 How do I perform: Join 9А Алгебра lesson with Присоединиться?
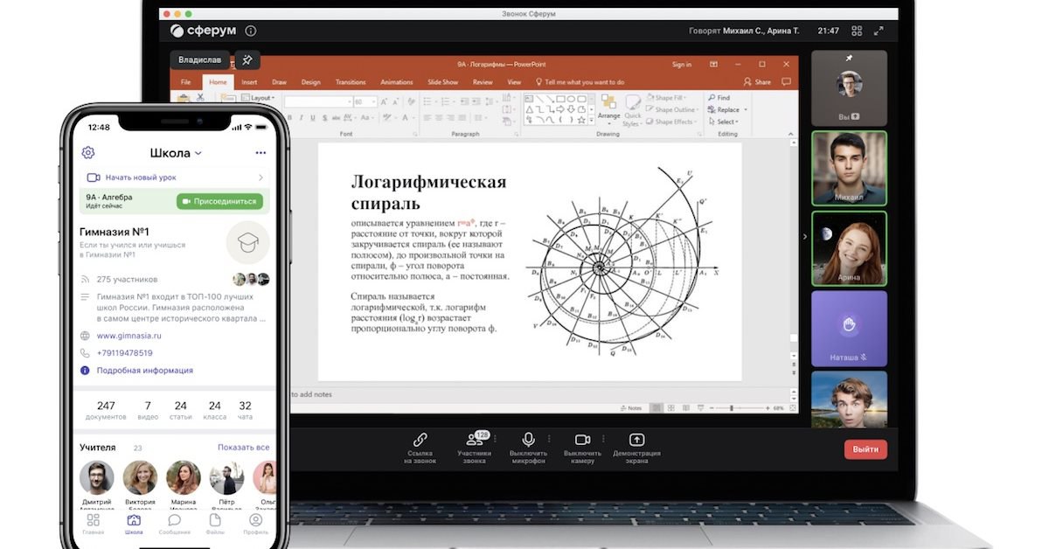tap(219, 201)
